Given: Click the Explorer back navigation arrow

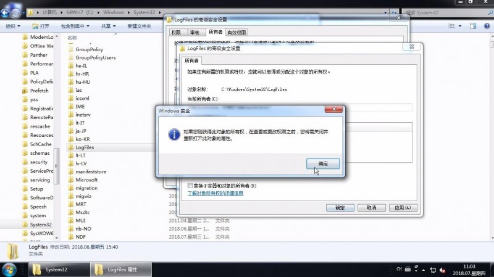Looking at the screenshot, I should point(5,13).
